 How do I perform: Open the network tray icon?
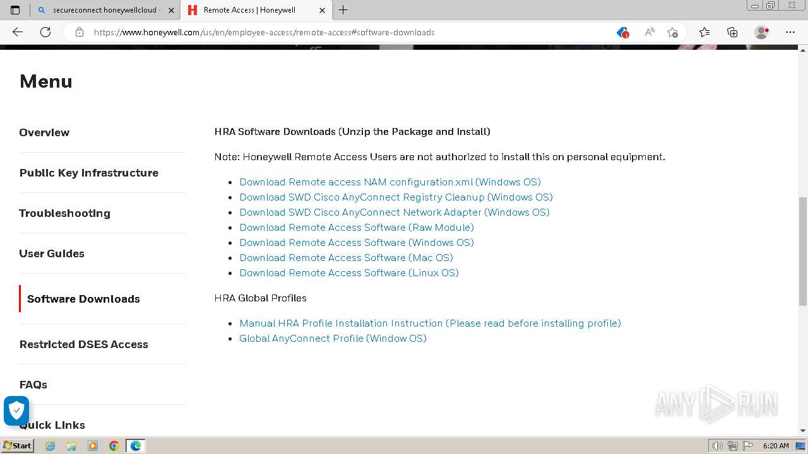[732, 446]
